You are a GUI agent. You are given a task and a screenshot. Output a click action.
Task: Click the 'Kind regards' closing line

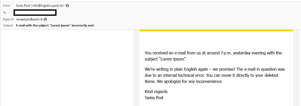[x=156, y=92]
